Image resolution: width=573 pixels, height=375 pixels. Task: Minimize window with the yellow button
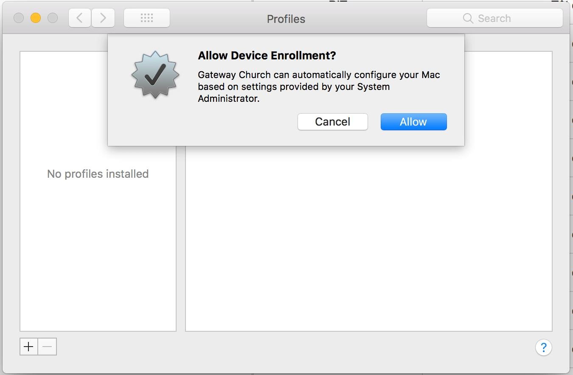[x=36, y=18]
